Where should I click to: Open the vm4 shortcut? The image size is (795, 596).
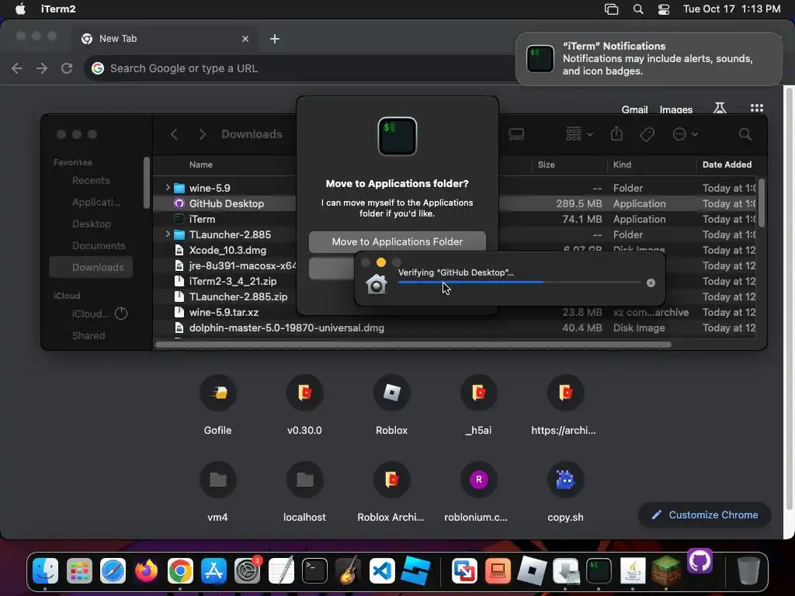click(x=218, y=492)
